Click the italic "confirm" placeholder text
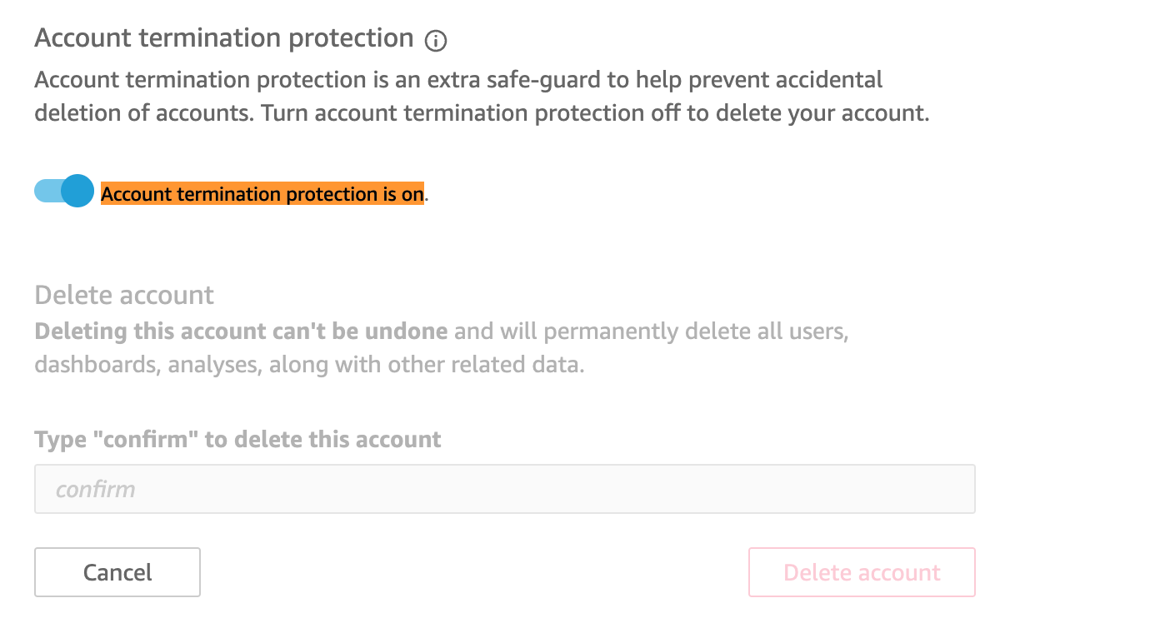This screenshot has width=1155, height=633. [95, 489]
